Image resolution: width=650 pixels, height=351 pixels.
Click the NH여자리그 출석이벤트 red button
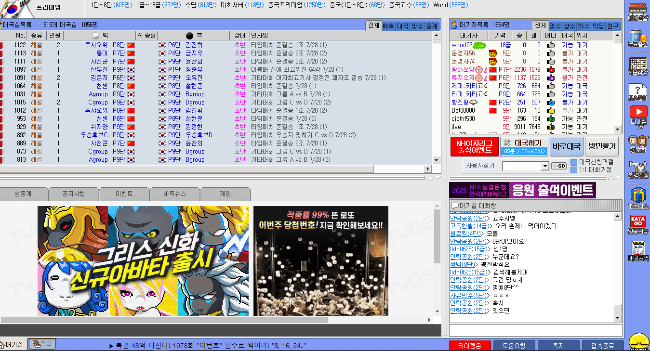475,146
